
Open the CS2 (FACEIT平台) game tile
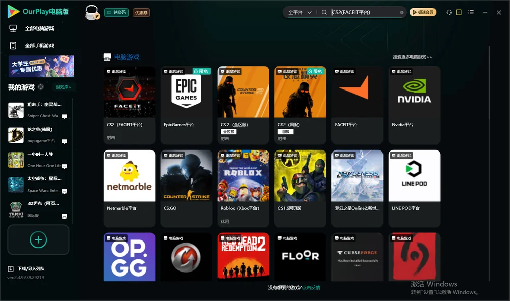[129, 105]
